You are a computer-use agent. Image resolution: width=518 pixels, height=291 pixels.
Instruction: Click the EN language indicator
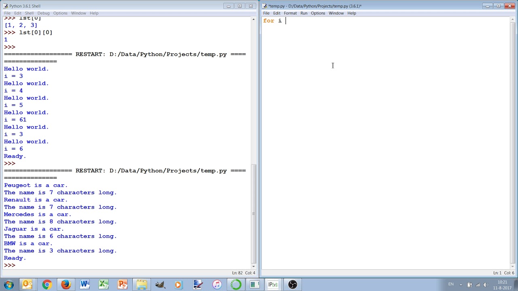point(451,284)
